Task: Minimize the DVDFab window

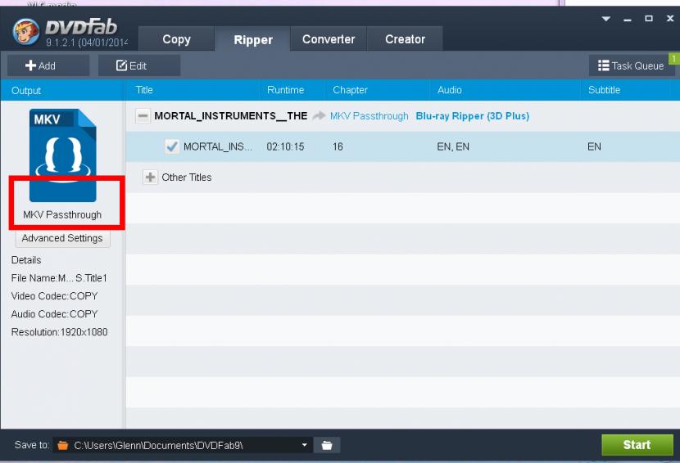Action: coord(628,20)
